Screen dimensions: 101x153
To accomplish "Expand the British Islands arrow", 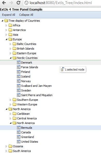I will pyautogui.click(x=10, y=49).
